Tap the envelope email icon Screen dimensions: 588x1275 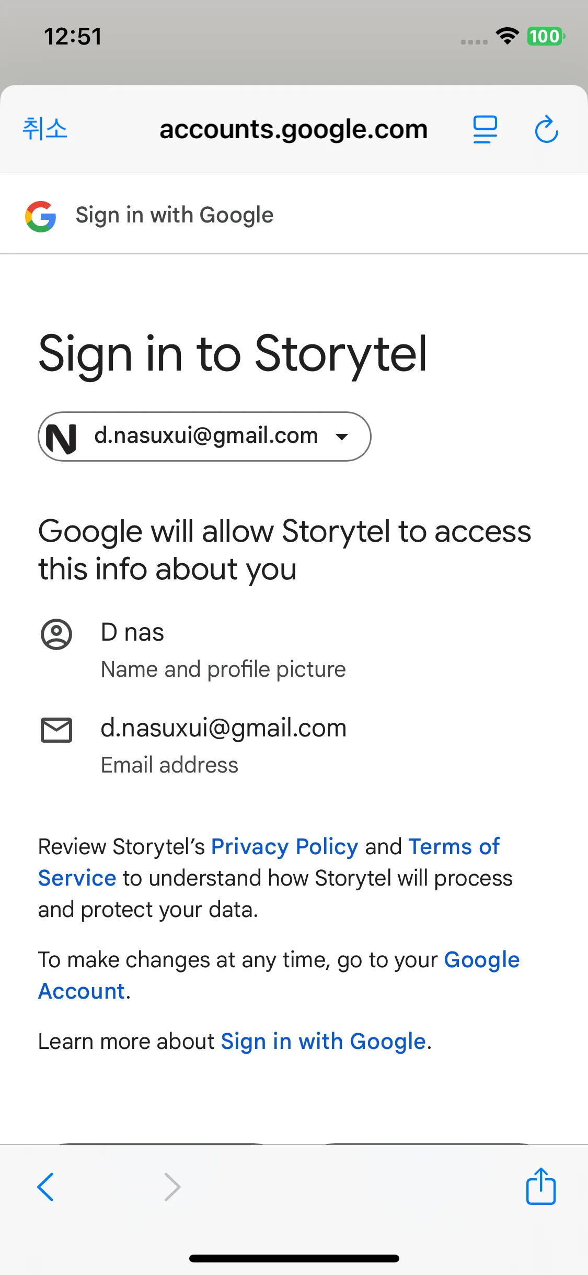56,730
